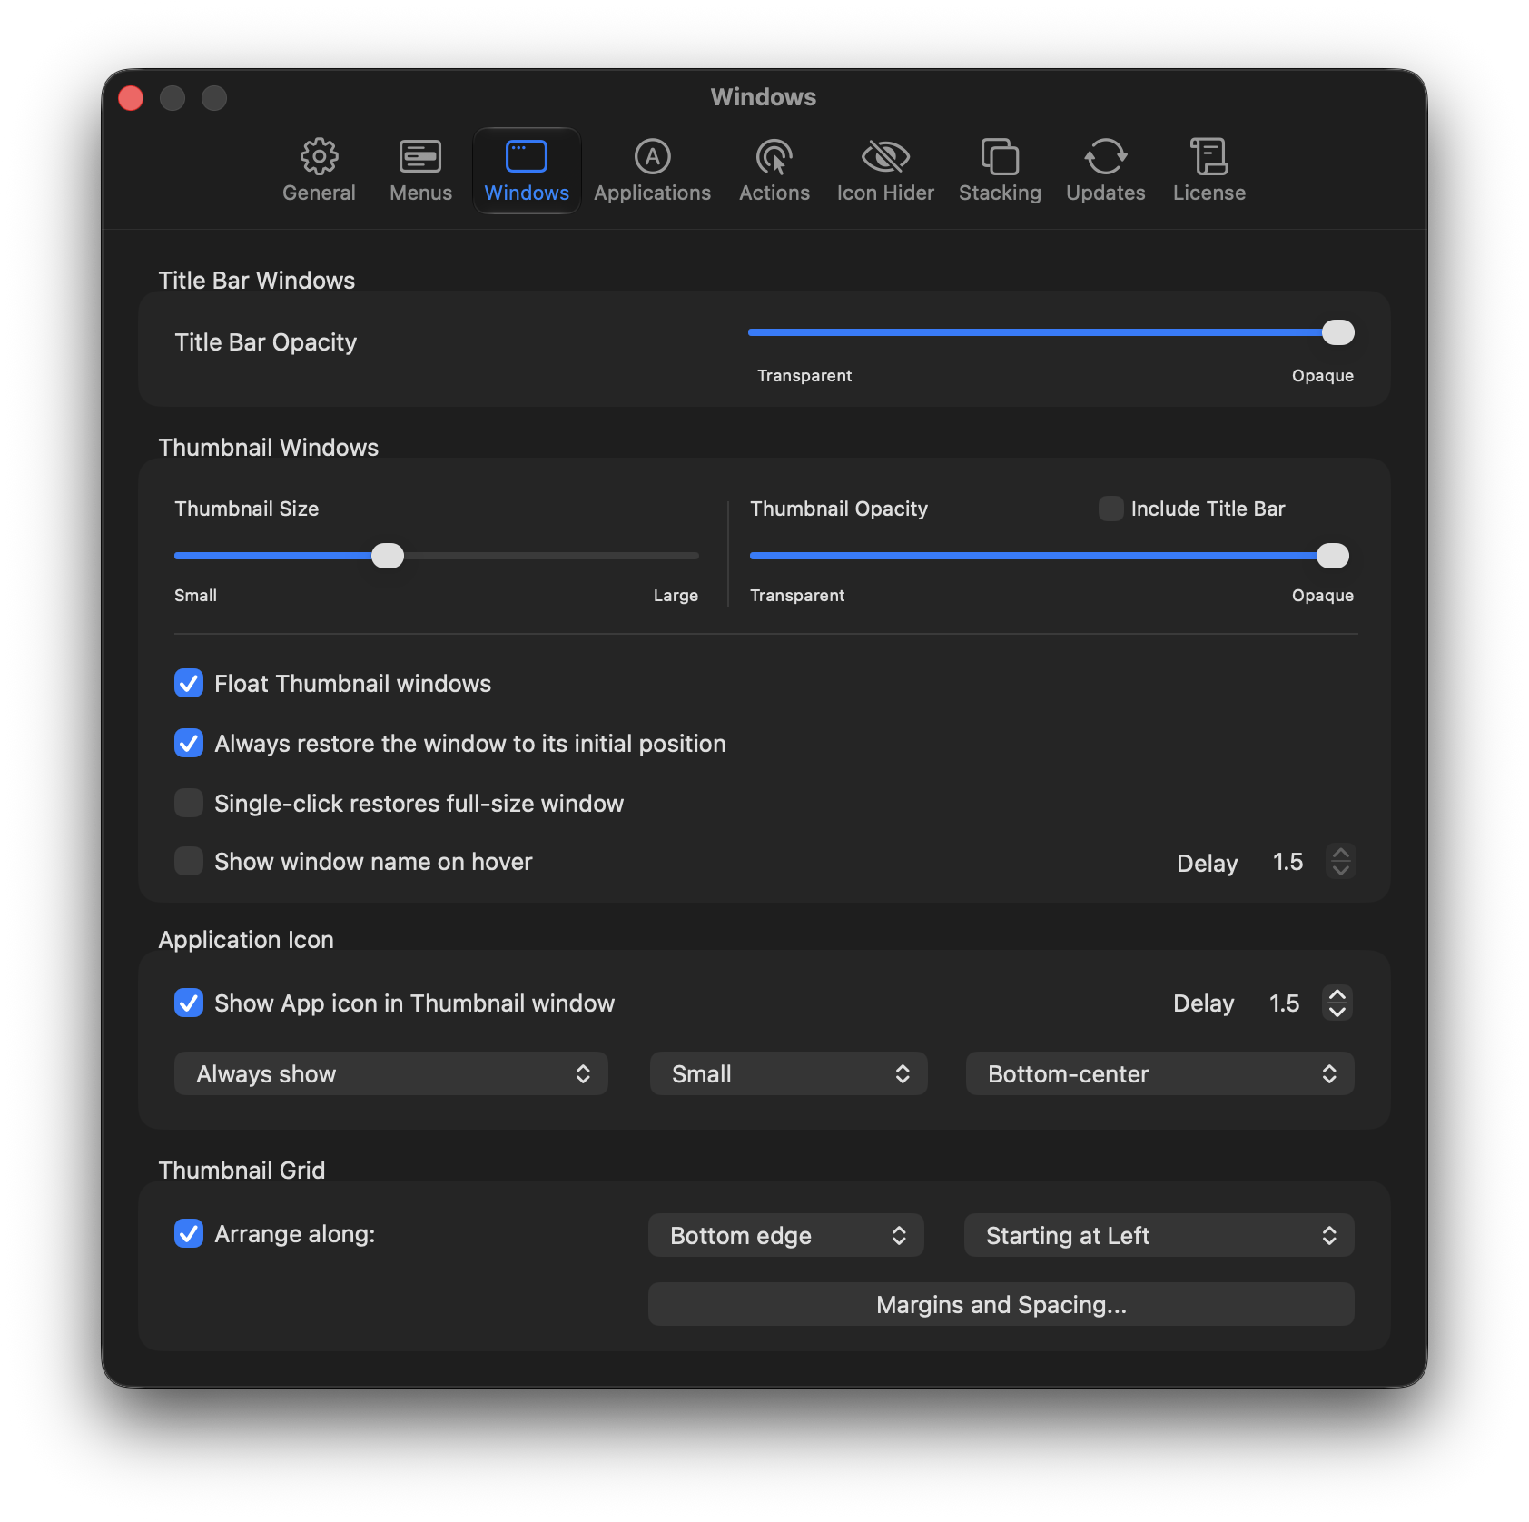Click the Title Bar Opacity slider knob
The image size is (1529, 1522).
[x=1337, y=332]
